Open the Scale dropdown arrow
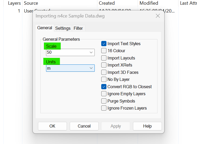The width and height of the screenshot is (197, 144). [x=91, y=52]
